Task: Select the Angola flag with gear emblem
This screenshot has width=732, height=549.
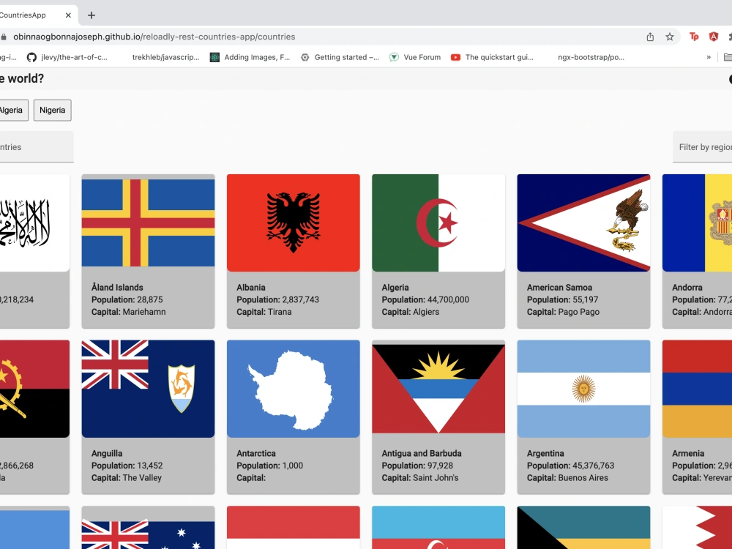Action: (34, 389)
